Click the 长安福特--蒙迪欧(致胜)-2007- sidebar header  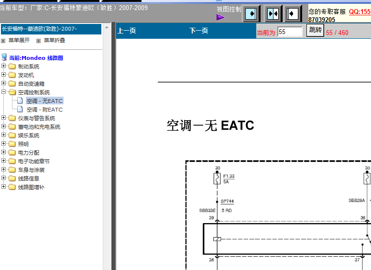coord(51,29)
